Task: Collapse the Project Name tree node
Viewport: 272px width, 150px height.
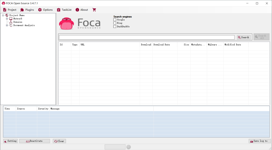Action: coord(3,15)
